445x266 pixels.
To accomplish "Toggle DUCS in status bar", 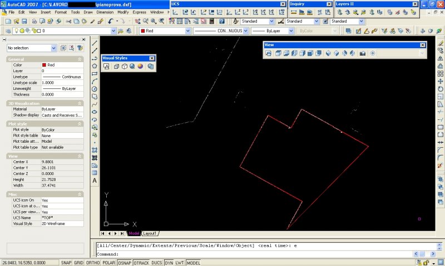I will [x=157, y=263].
